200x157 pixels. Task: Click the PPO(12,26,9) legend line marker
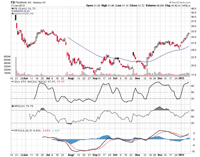click(x=12, y=131)
